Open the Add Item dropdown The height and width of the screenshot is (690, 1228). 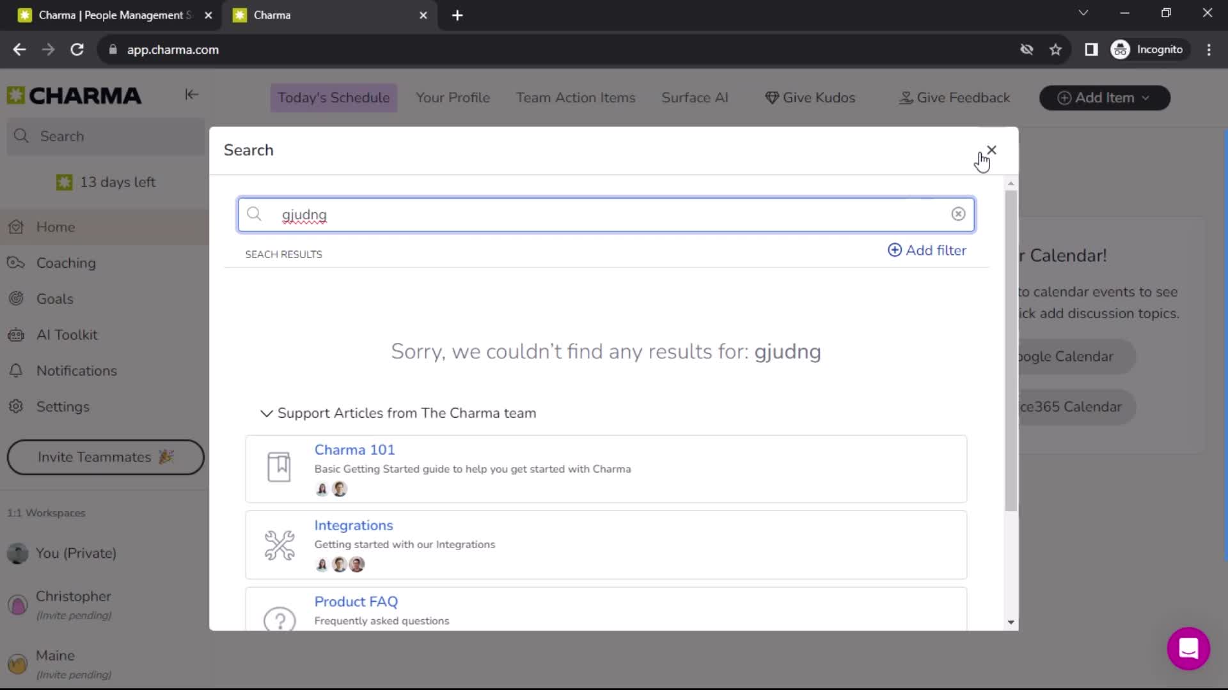(x=1105, y=98)
